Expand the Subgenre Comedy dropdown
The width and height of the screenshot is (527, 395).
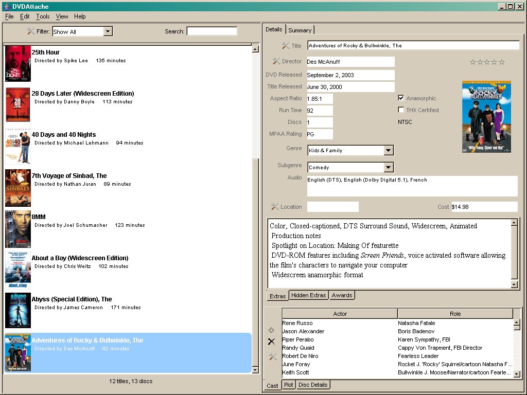[x=389, y=167]
